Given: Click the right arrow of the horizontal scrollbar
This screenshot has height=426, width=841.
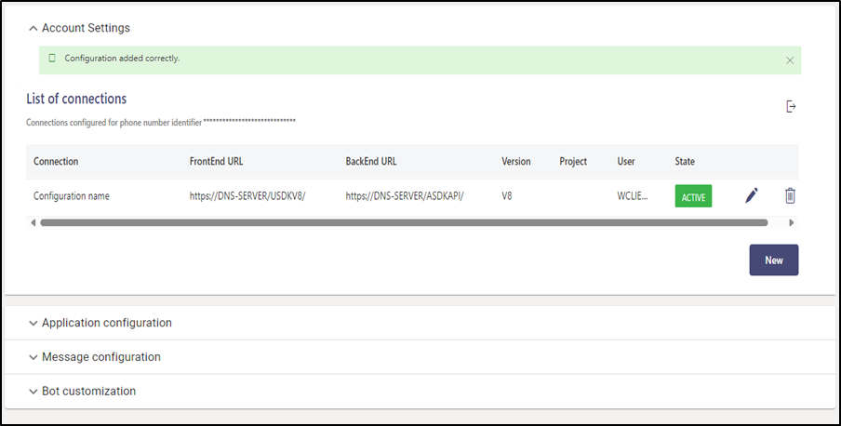Looking at the screenshot, I should coord(792,222).
